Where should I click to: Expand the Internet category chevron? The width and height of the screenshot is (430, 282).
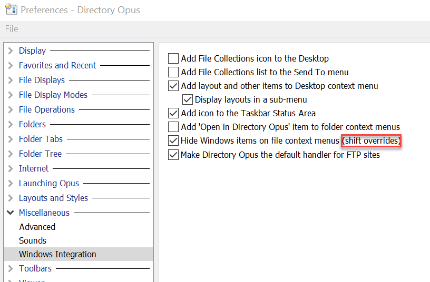pos(11,169)
